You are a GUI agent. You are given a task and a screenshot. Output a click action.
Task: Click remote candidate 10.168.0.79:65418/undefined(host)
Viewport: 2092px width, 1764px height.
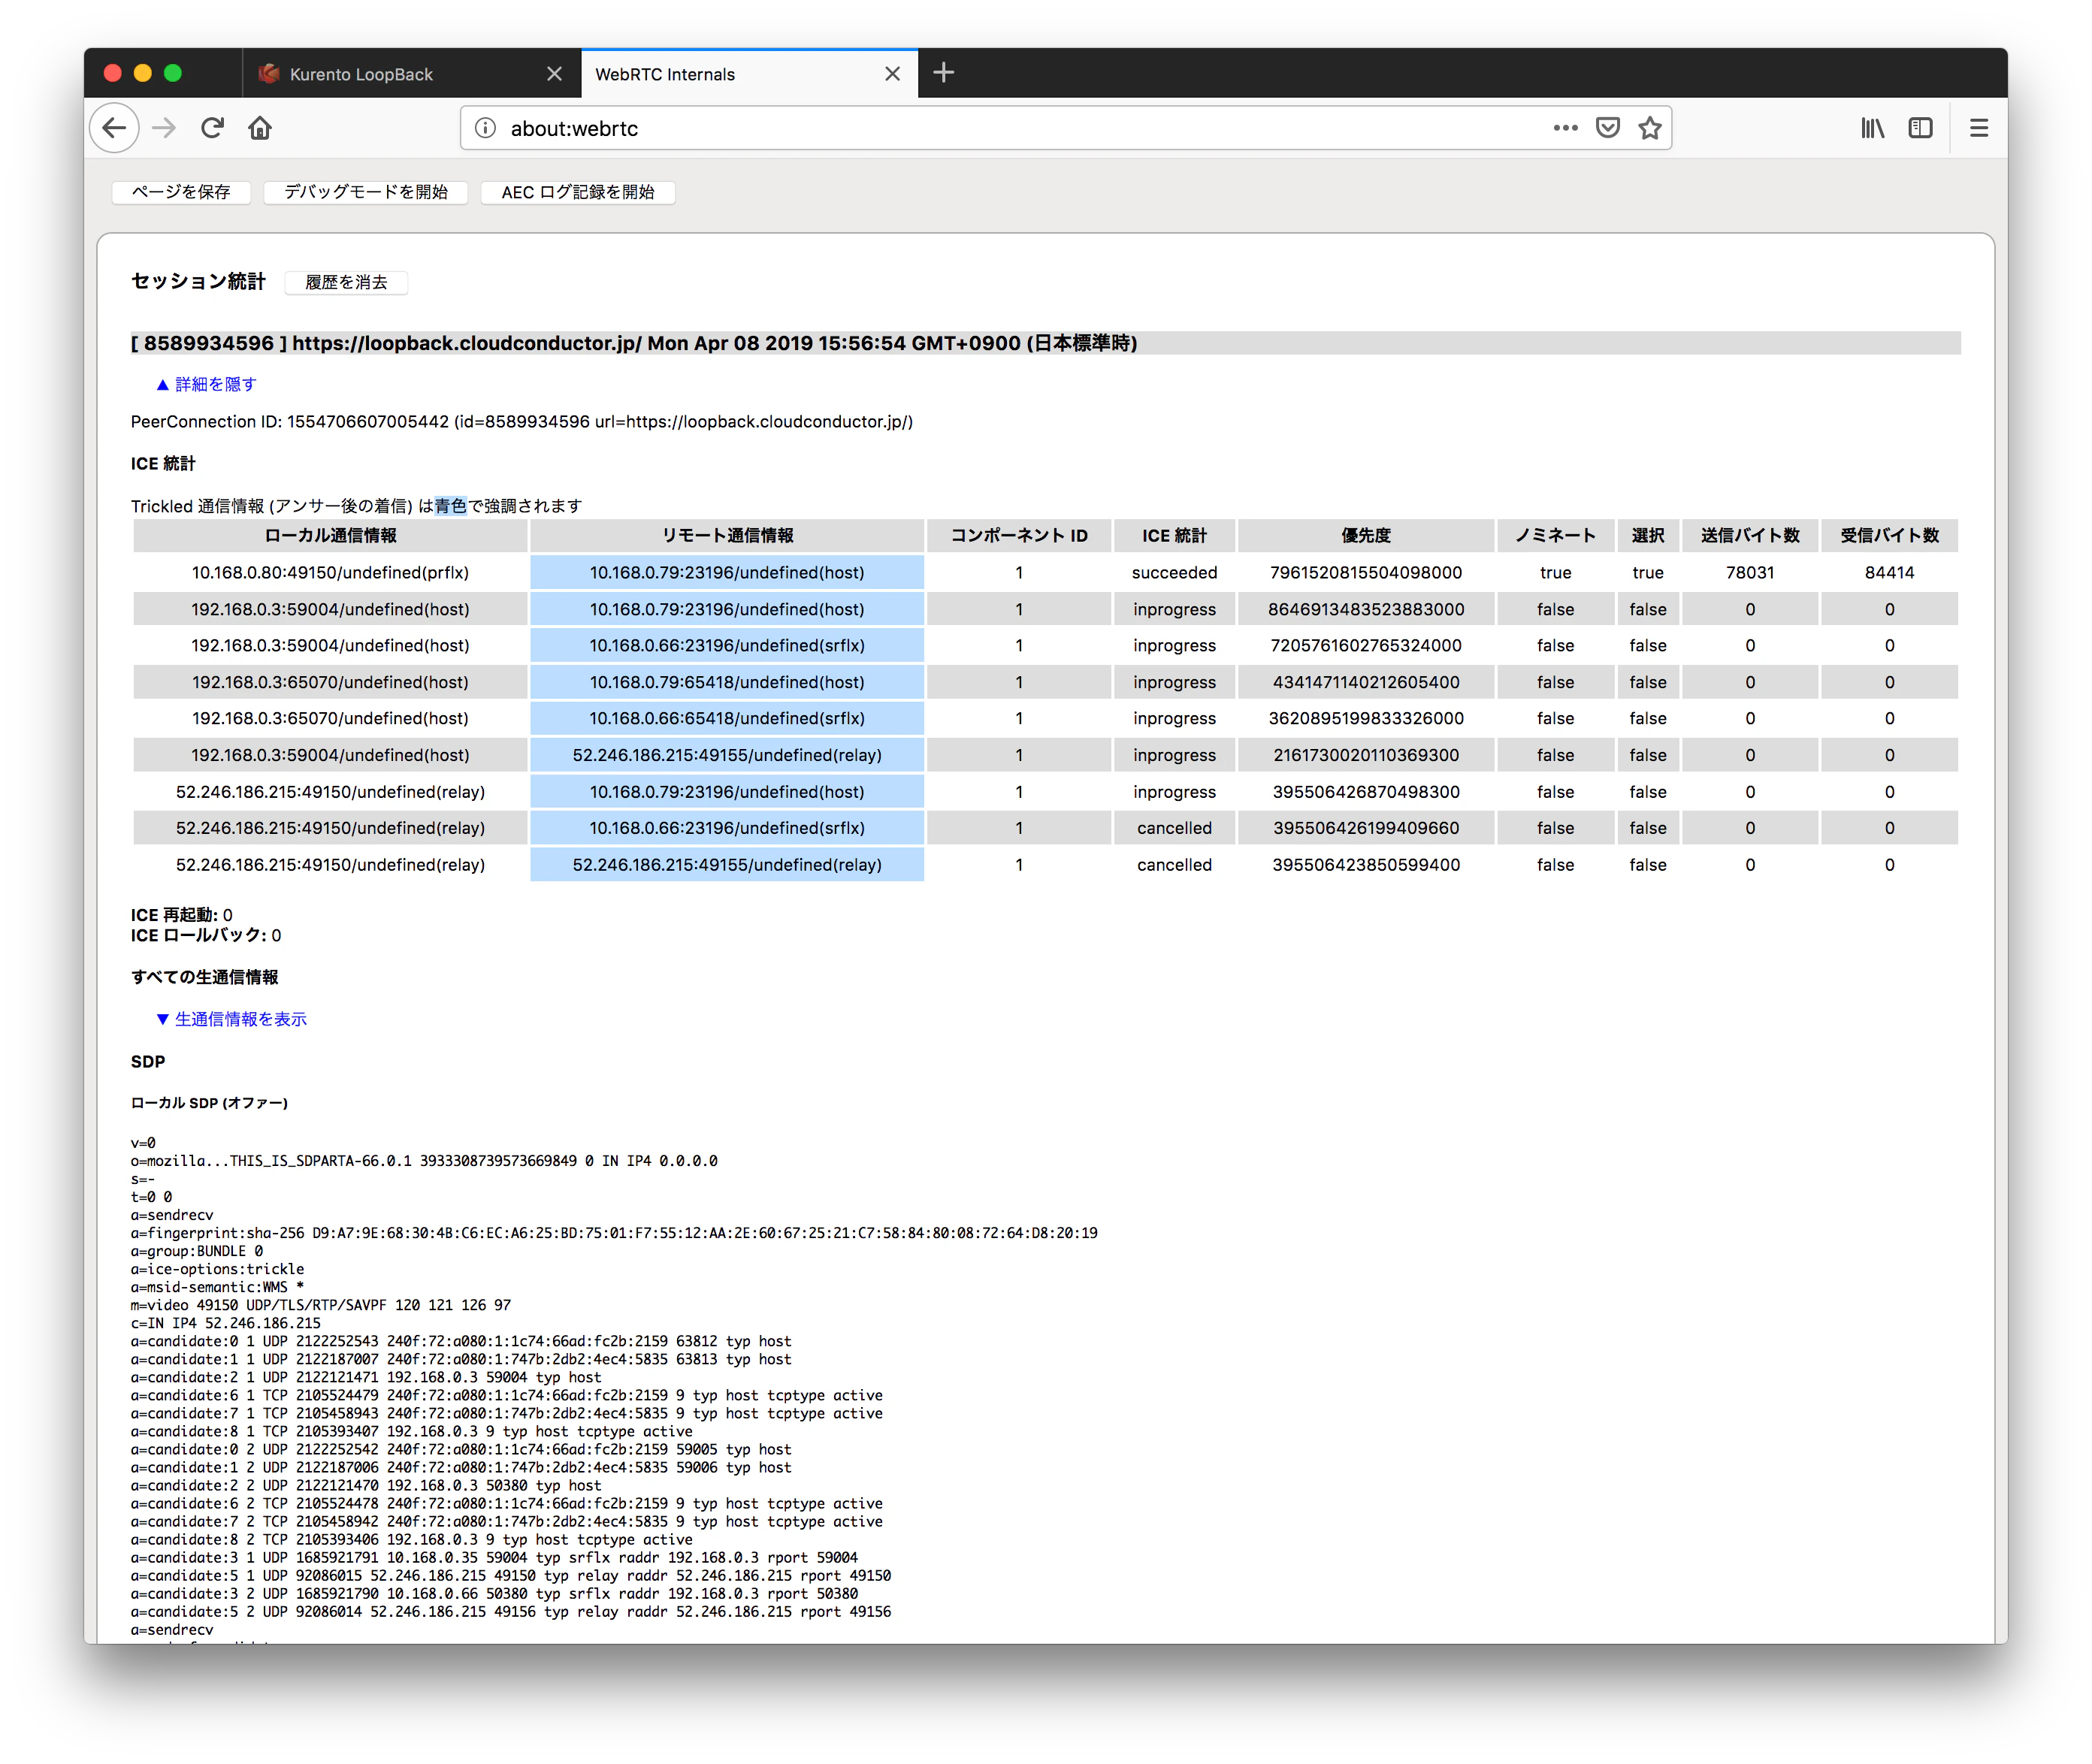pyautogui.click(x=727, y=682)
